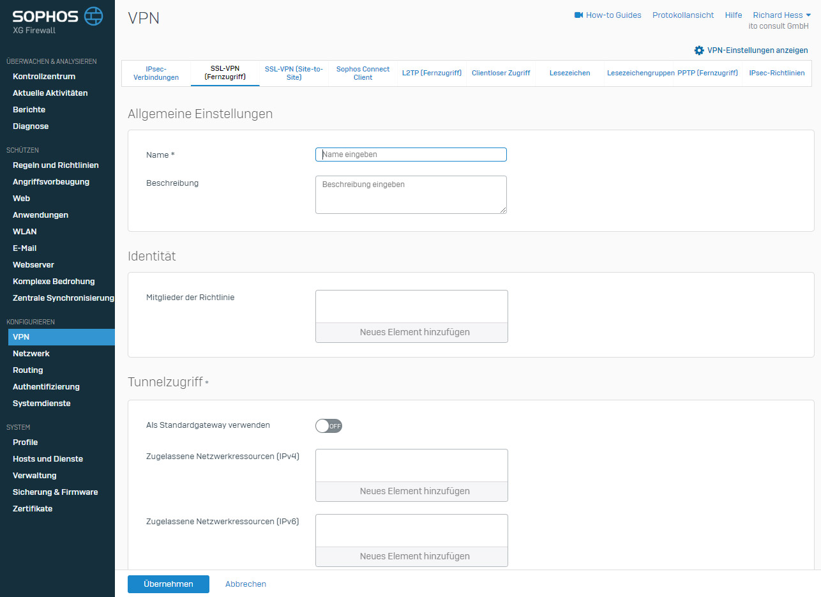
Task: Click the Übernehmen button
Action: coord(169,584)
